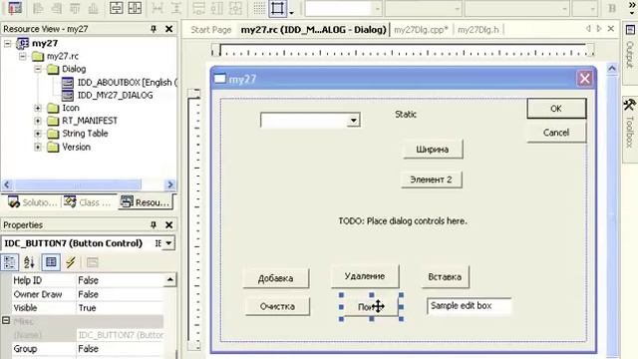Click the Align Rights toolbar icon

pos(57,8)
